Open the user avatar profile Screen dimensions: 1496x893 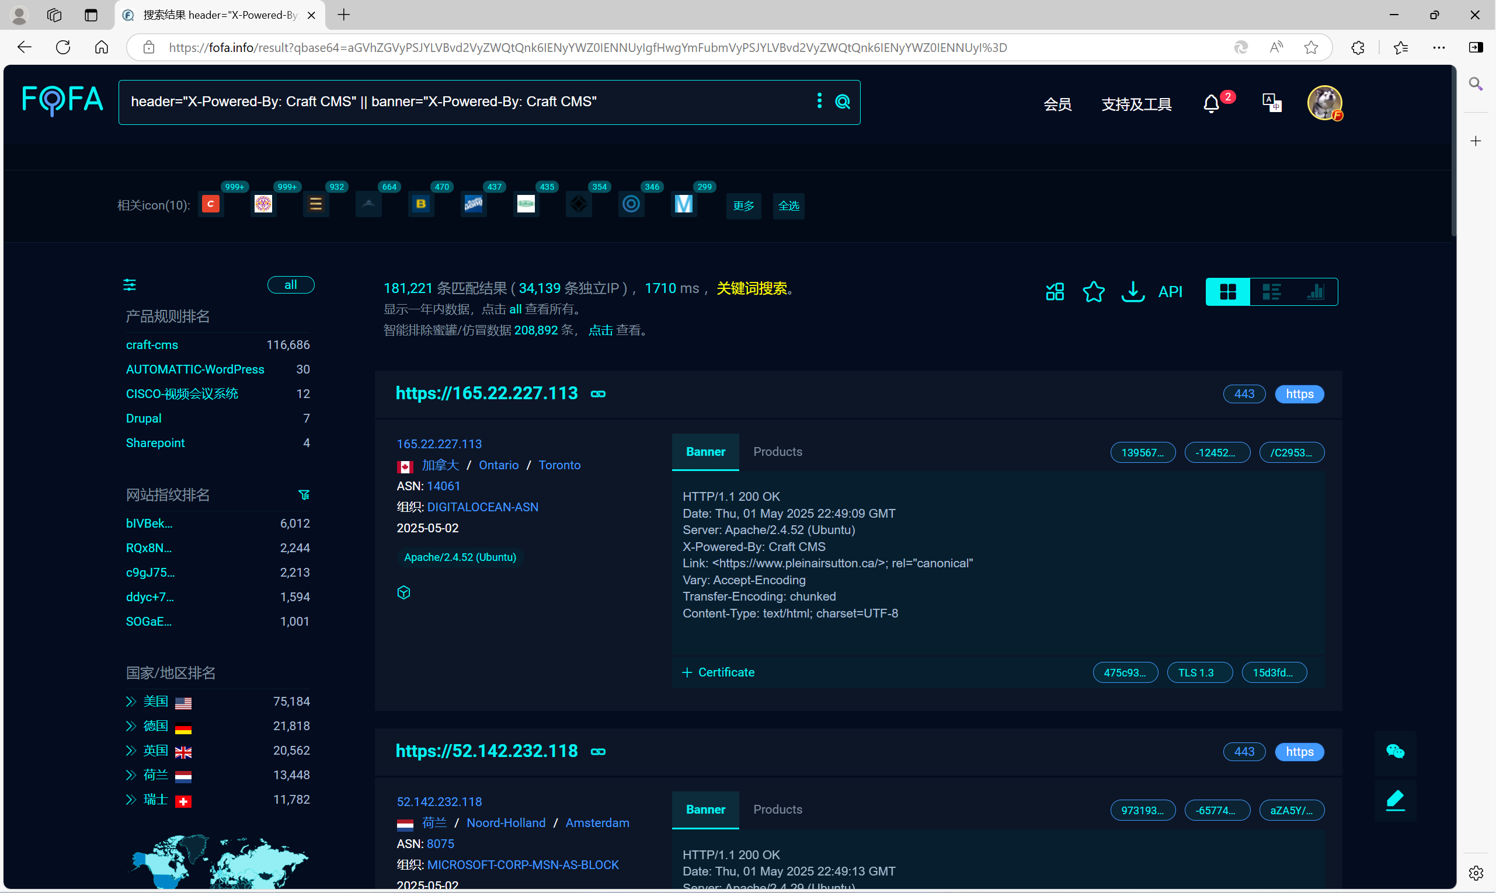(x=1324, y=103)
